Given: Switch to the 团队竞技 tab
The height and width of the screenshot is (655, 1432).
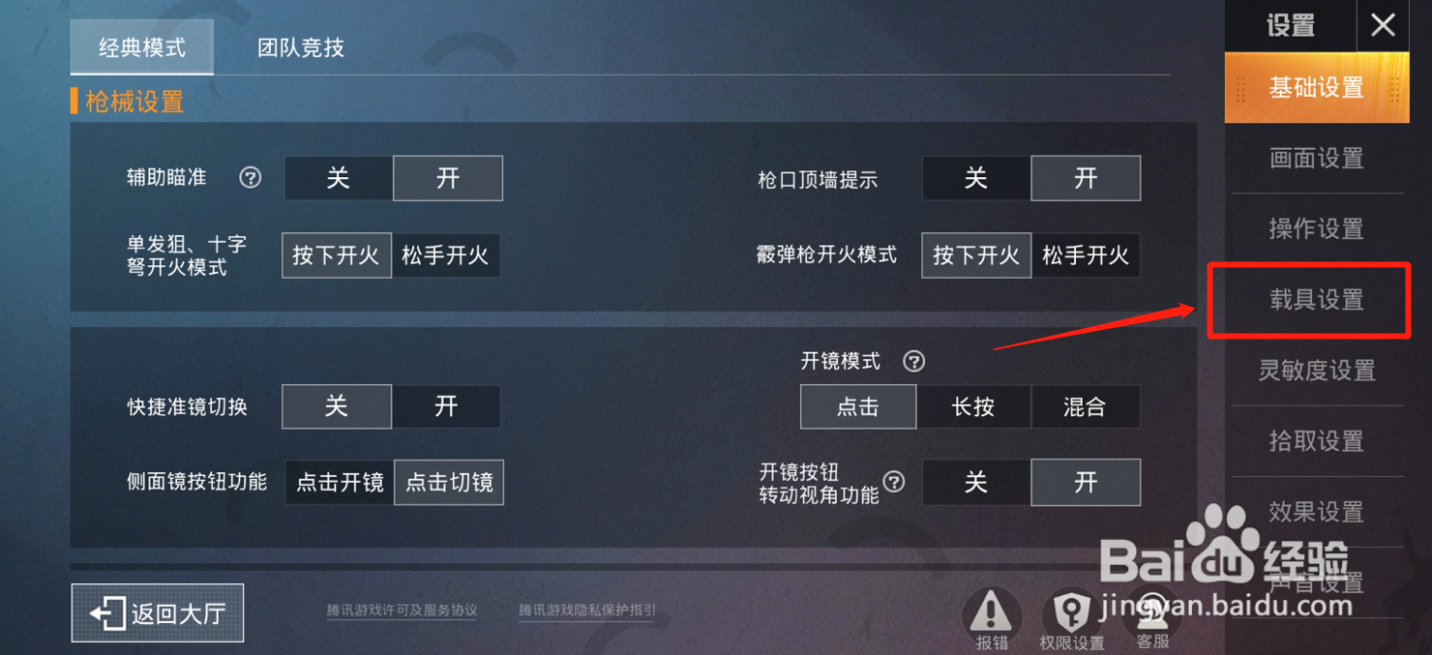Looking at the screenshot, I should pos(301,47).
